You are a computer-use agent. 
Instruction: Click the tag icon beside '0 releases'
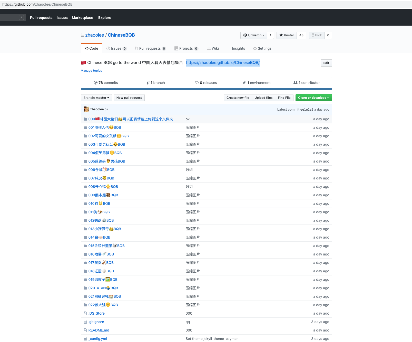pyautogui.click(x=197, y=82)
